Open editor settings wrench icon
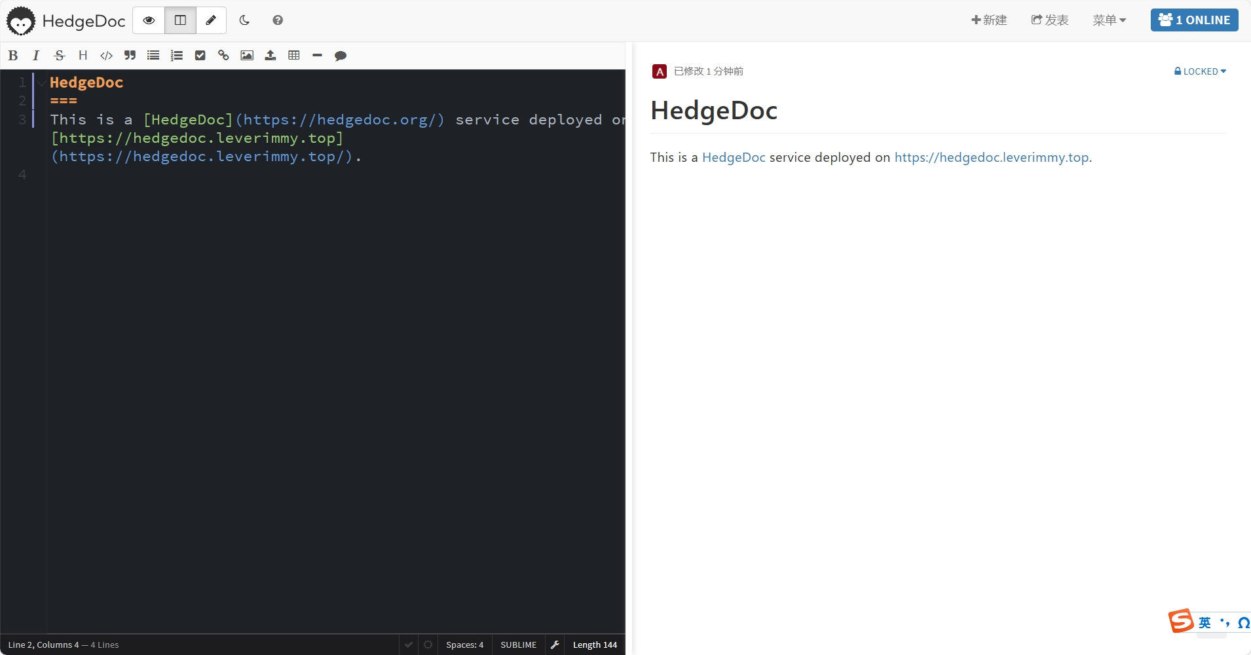This screenshot has height=655, width=1251. 555,645
